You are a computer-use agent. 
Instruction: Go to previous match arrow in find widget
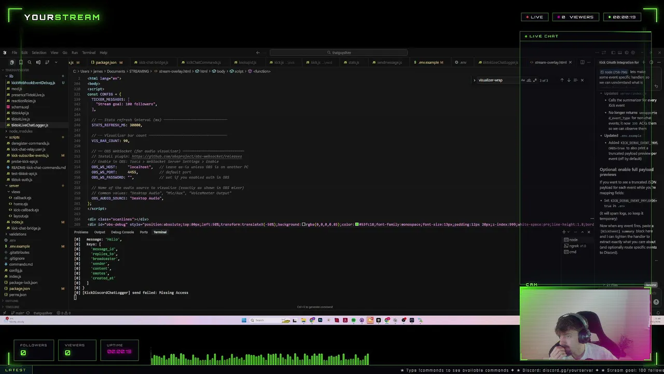click(562, 80)
